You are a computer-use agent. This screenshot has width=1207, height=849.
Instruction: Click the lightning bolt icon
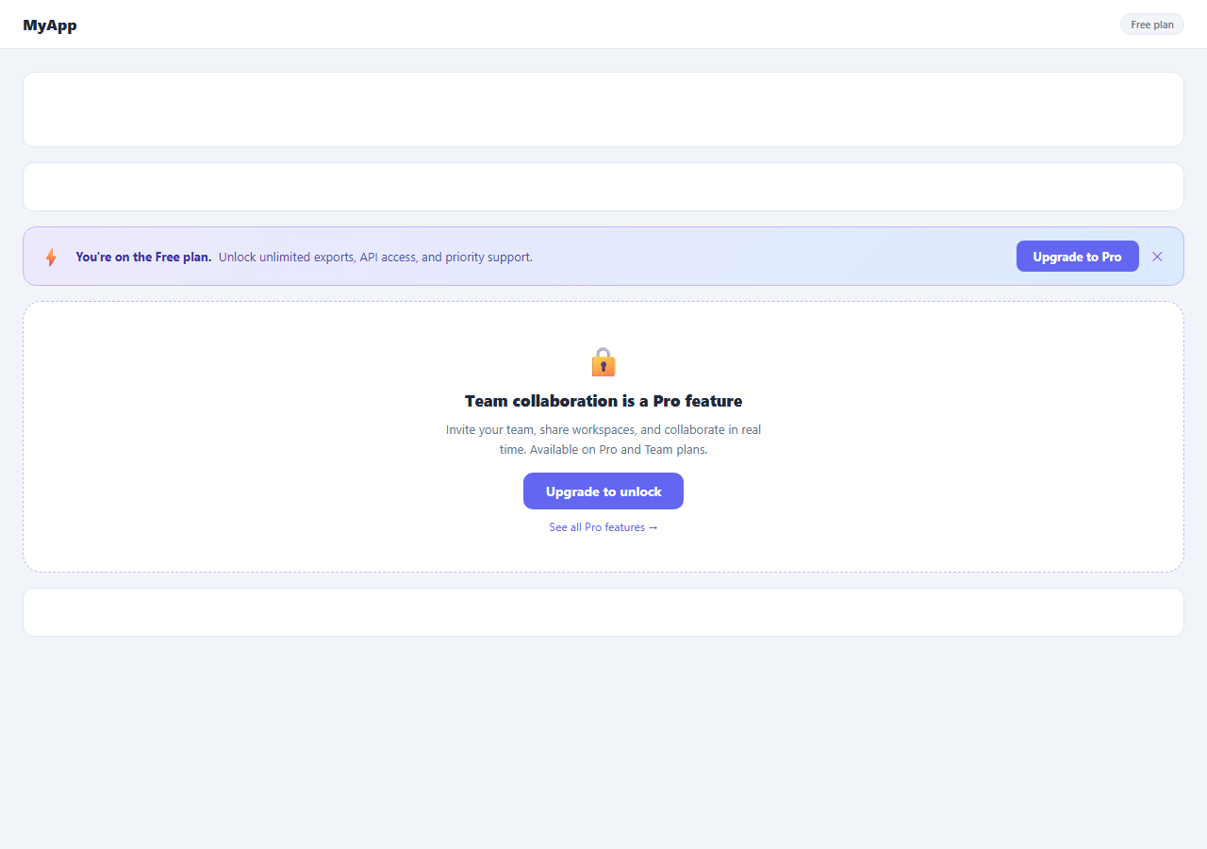tap(51, 258)
